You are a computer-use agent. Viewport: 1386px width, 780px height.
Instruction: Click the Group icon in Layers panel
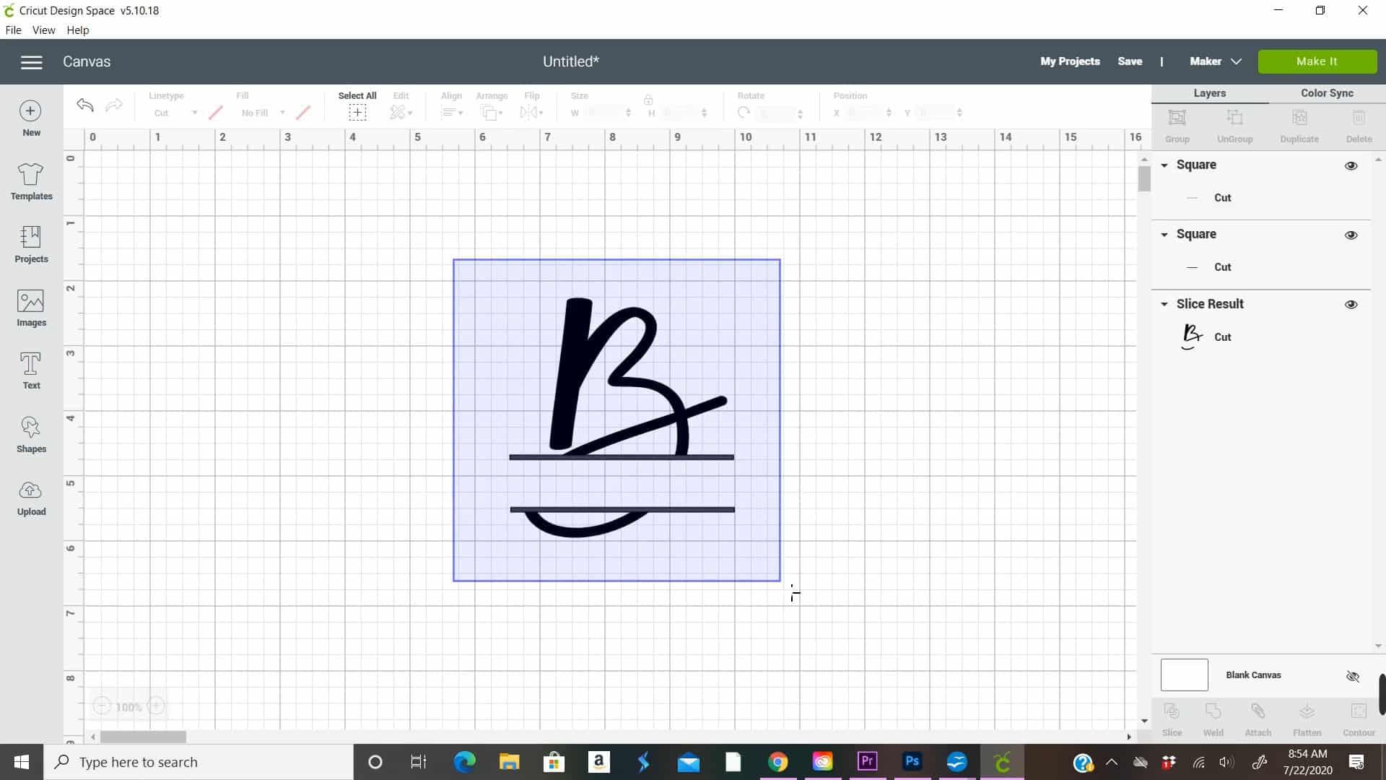[x=1177, y=118]
